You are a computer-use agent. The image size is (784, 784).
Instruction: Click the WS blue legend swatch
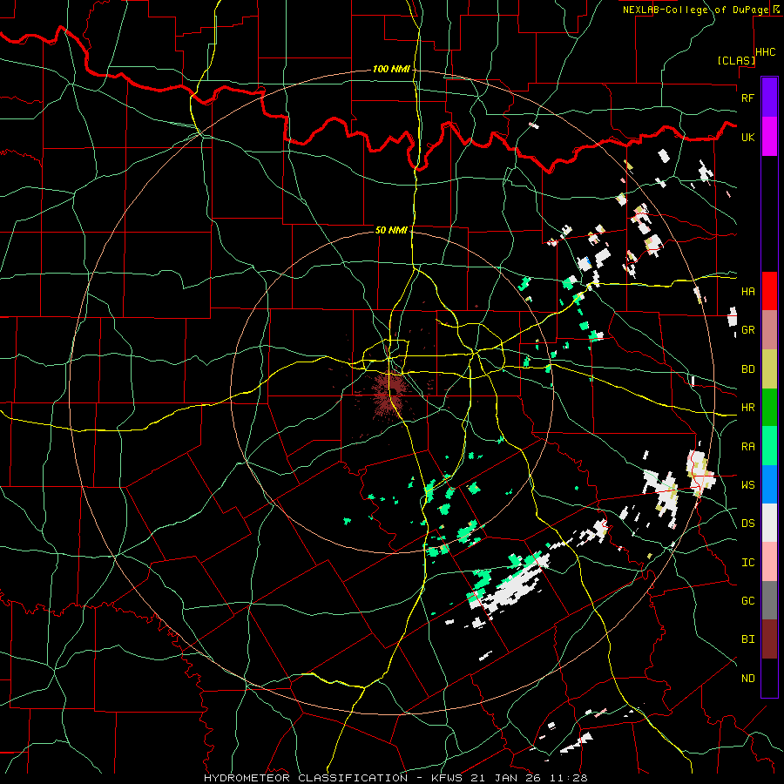769,484
